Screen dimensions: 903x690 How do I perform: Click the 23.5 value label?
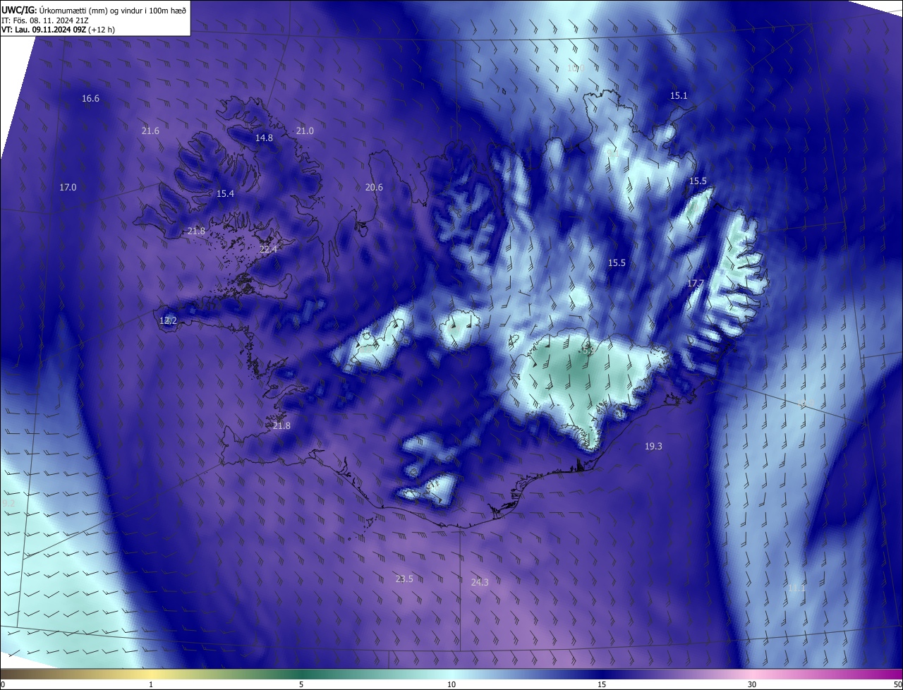tap(404, 579)
